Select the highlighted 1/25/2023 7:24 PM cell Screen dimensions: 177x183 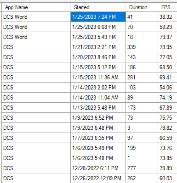[x=98, y=17]
